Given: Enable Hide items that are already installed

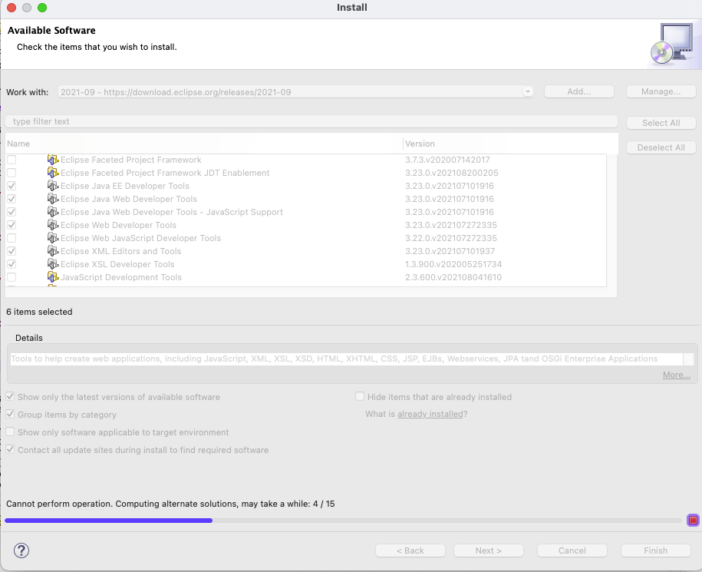Looking at the screenshot, I should click(x=360, y=396).
